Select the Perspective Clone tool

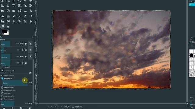point(25,21)
